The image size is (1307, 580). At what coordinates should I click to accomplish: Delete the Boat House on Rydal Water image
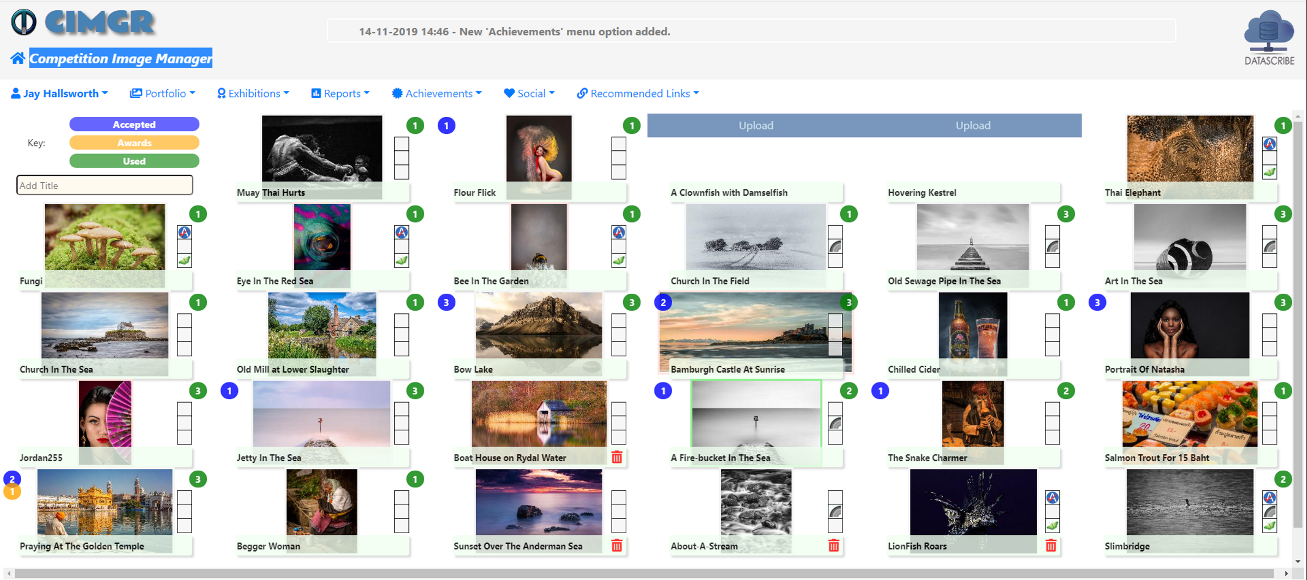616,457
